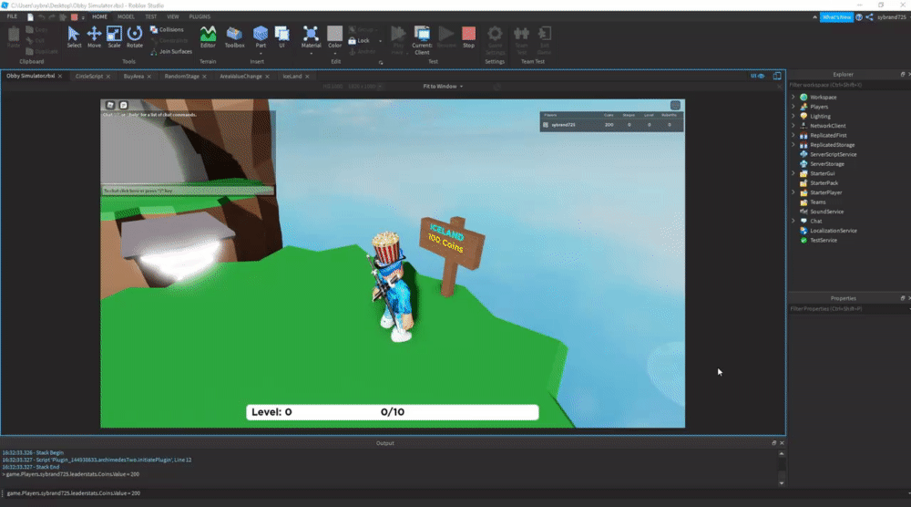Select the Lighting service in Explorer
Image resolution: width=911 pixels, height=507 pixels.
tap(820, 117)
